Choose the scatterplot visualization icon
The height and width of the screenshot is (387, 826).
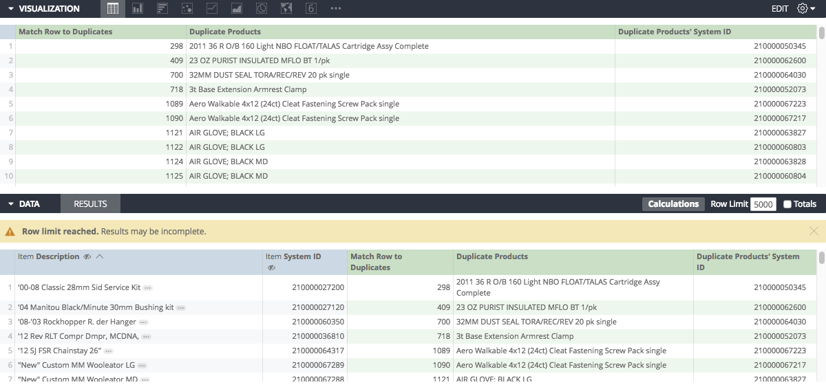tap(187, 8)
